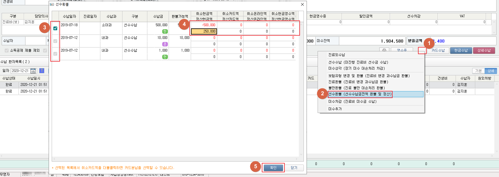Select 선수환불 menu item
499x177 pixels.
coord(360,94)
